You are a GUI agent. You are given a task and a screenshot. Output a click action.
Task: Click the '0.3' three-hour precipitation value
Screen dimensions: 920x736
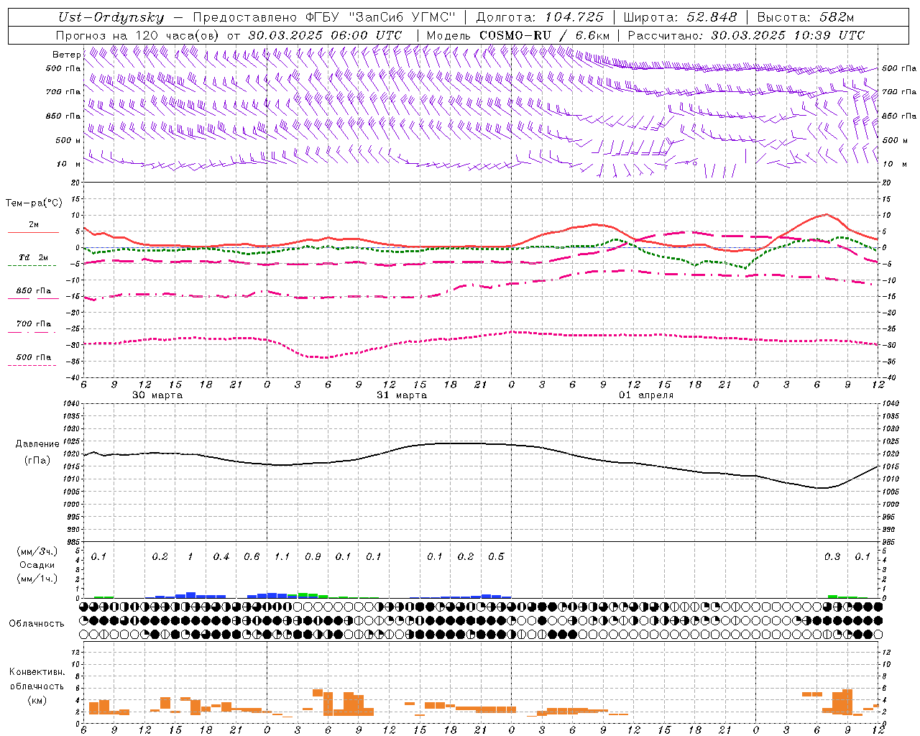coord(832,556)
